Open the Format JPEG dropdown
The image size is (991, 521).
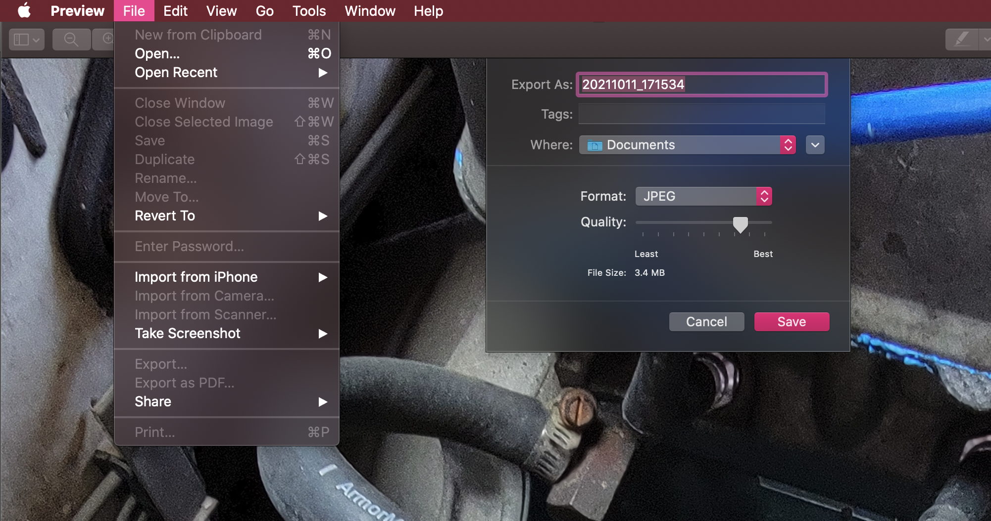703,196
